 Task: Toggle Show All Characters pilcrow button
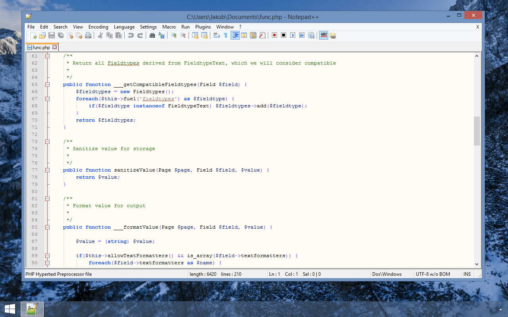coord(225,35)
